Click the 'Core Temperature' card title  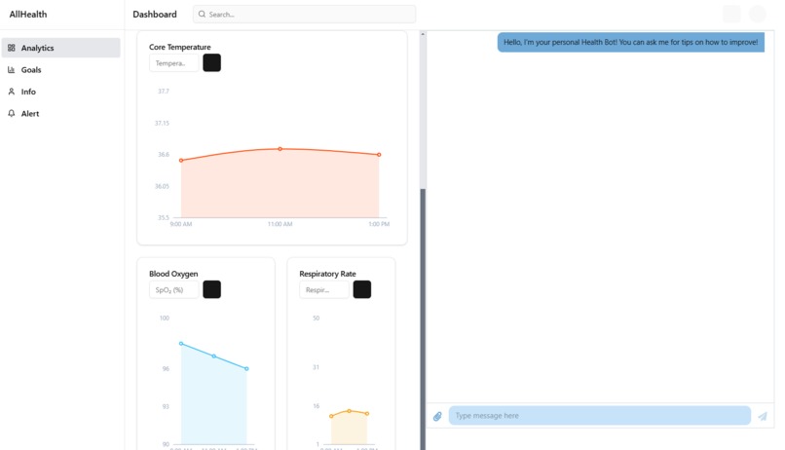pos(180,47)
